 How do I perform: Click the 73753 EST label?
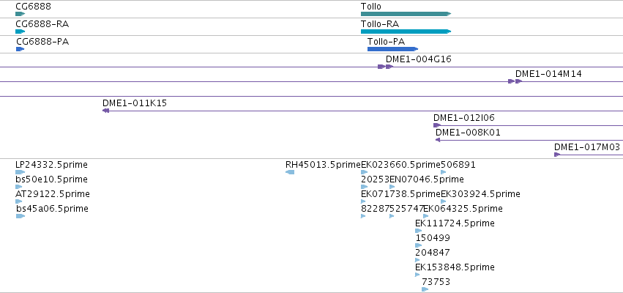pos(436,282)
